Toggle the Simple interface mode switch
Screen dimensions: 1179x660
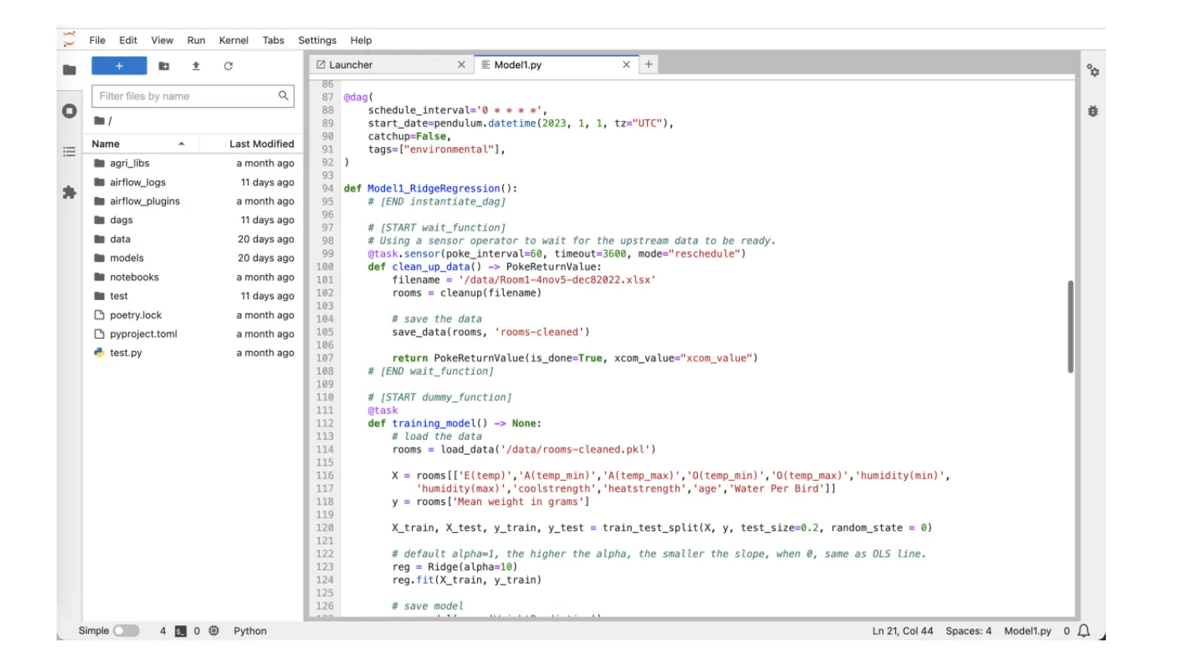(x=126, y=631)
